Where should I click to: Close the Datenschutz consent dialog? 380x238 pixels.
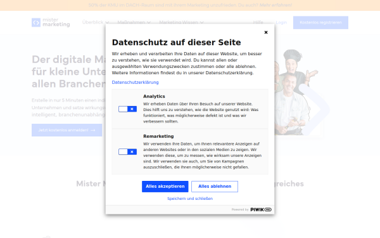pyautogui.click(x=266, y=32)
